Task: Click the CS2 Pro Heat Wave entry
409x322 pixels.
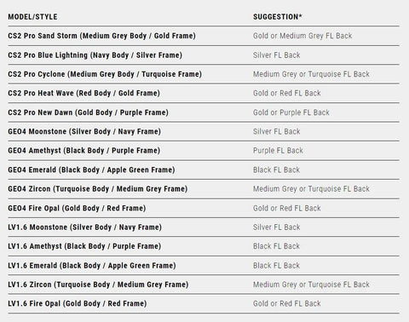Action: pyautogui.click(x=84, y=93)
